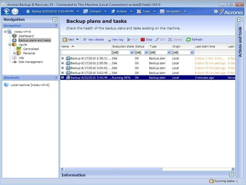The width and height of the screenshot is (246, 185).
Task: Click the Tools wrench icon
Action: tap(139, 11)
